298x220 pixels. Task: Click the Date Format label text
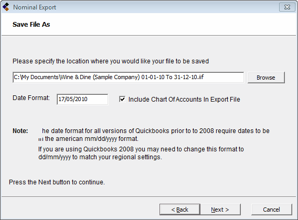pyautogui.click(x=31, y=98)
